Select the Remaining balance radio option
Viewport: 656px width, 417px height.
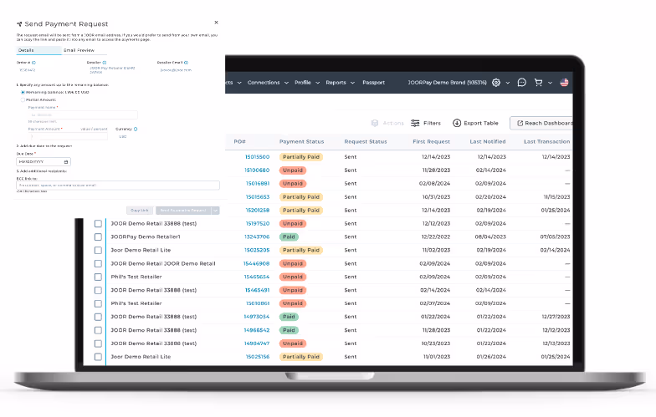point(23,92)
